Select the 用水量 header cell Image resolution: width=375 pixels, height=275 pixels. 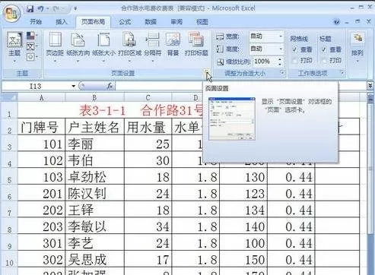(x=148, y=127)
